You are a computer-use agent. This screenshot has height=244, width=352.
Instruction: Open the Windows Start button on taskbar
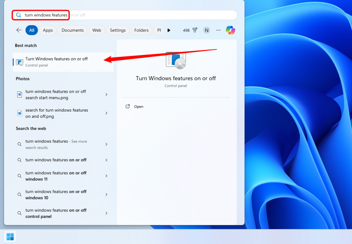click(10, 237)
